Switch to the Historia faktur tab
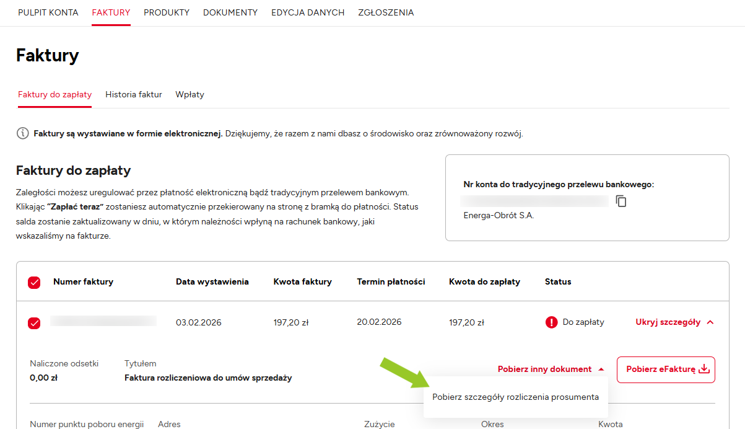The width and height of the screenshot is (745, 429). (134, 95)
